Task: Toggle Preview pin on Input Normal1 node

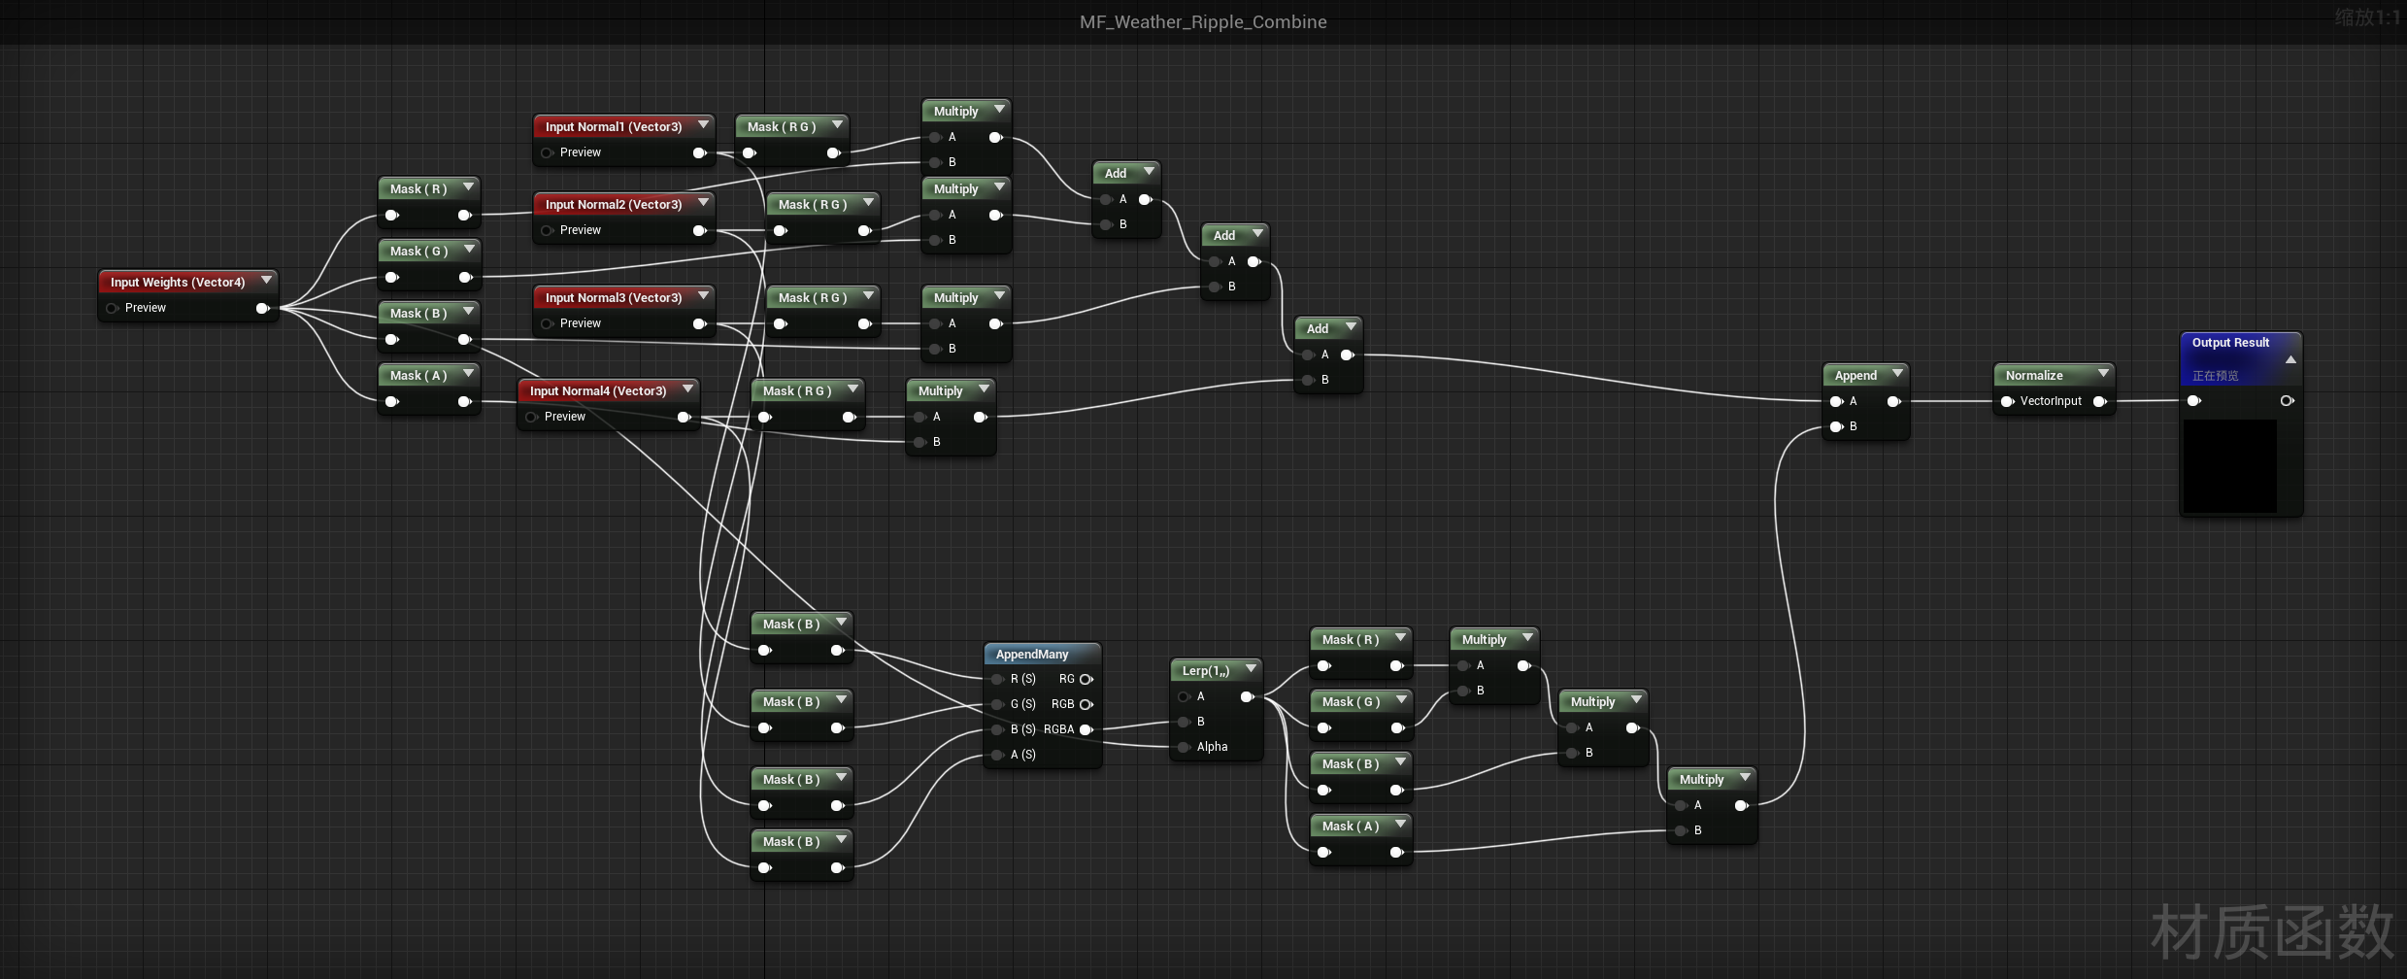Action: click(548, 152)
